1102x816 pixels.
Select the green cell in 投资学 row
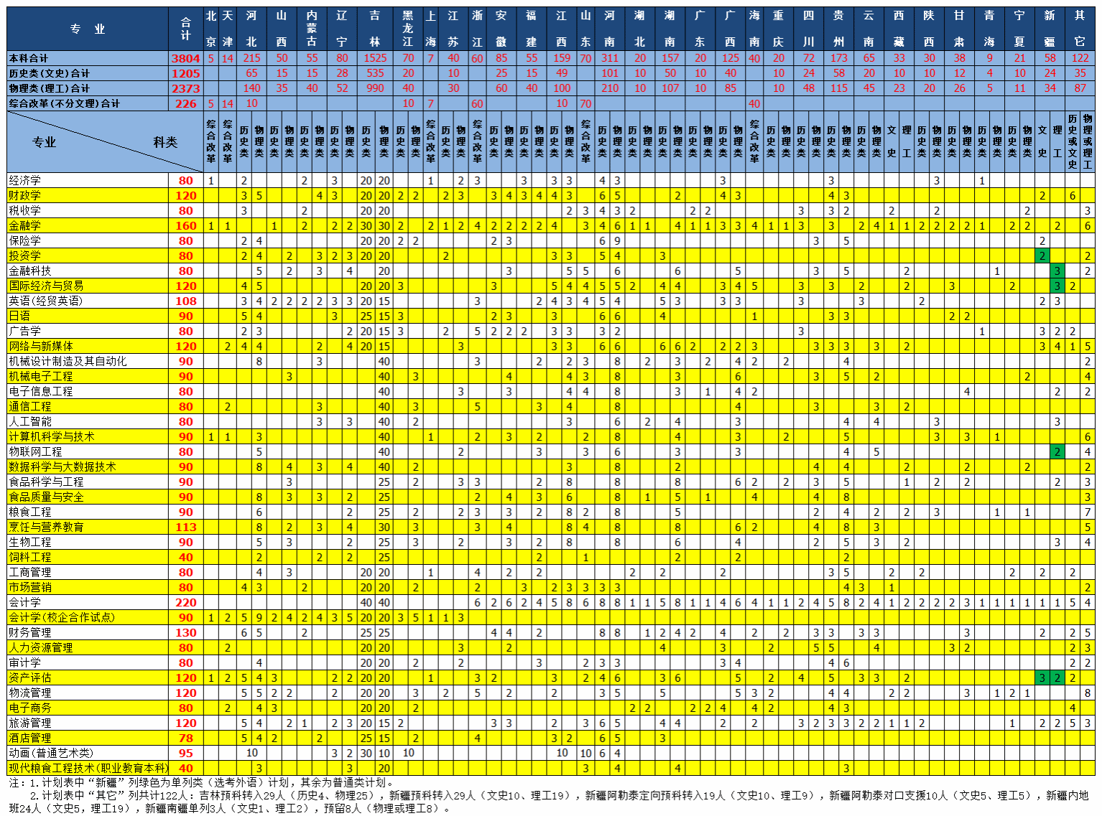(1042, 255)
